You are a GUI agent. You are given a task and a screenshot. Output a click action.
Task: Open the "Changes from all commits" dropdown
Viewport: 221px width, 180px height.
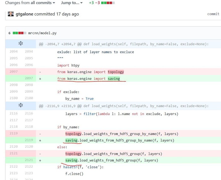coord(30,3)
